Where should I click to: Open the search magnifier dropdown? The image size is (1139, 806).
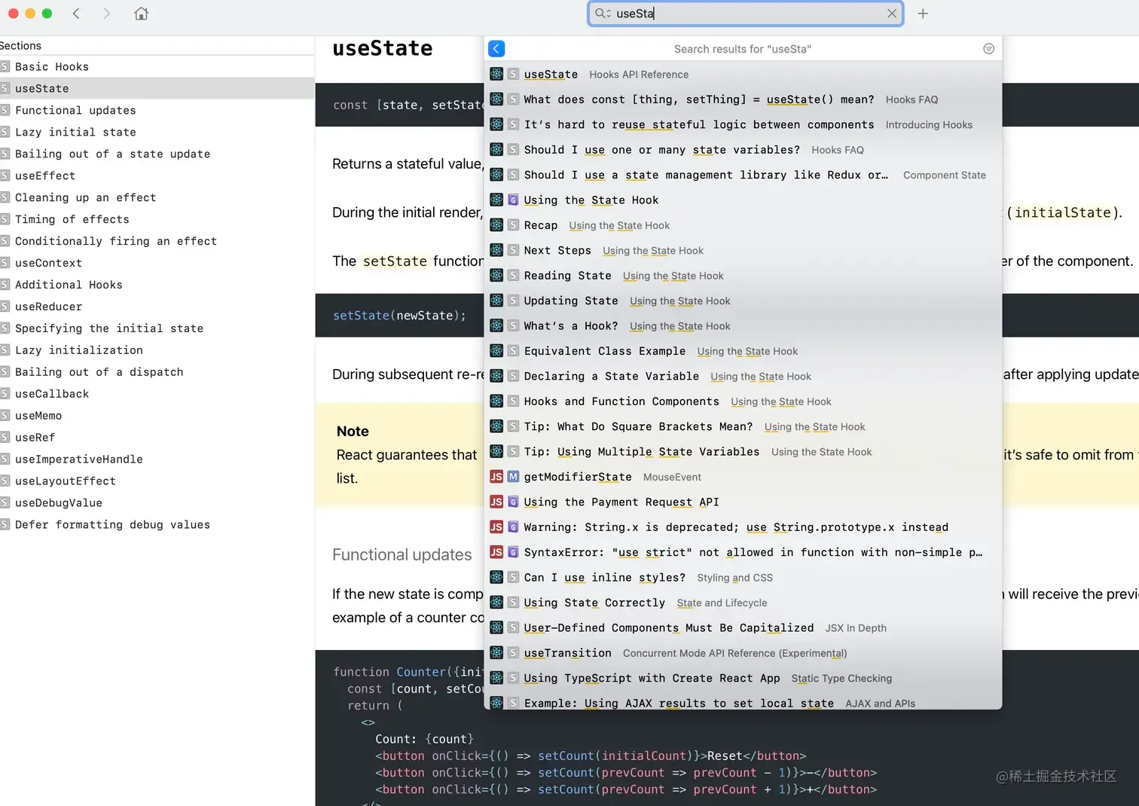coord(603,14)
